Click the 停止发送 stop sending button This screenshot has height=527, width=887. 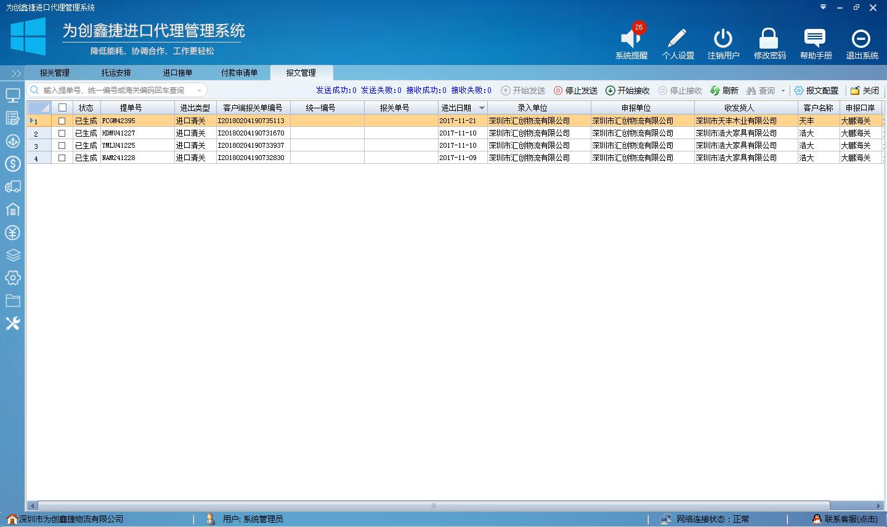(x=575, y=91)
